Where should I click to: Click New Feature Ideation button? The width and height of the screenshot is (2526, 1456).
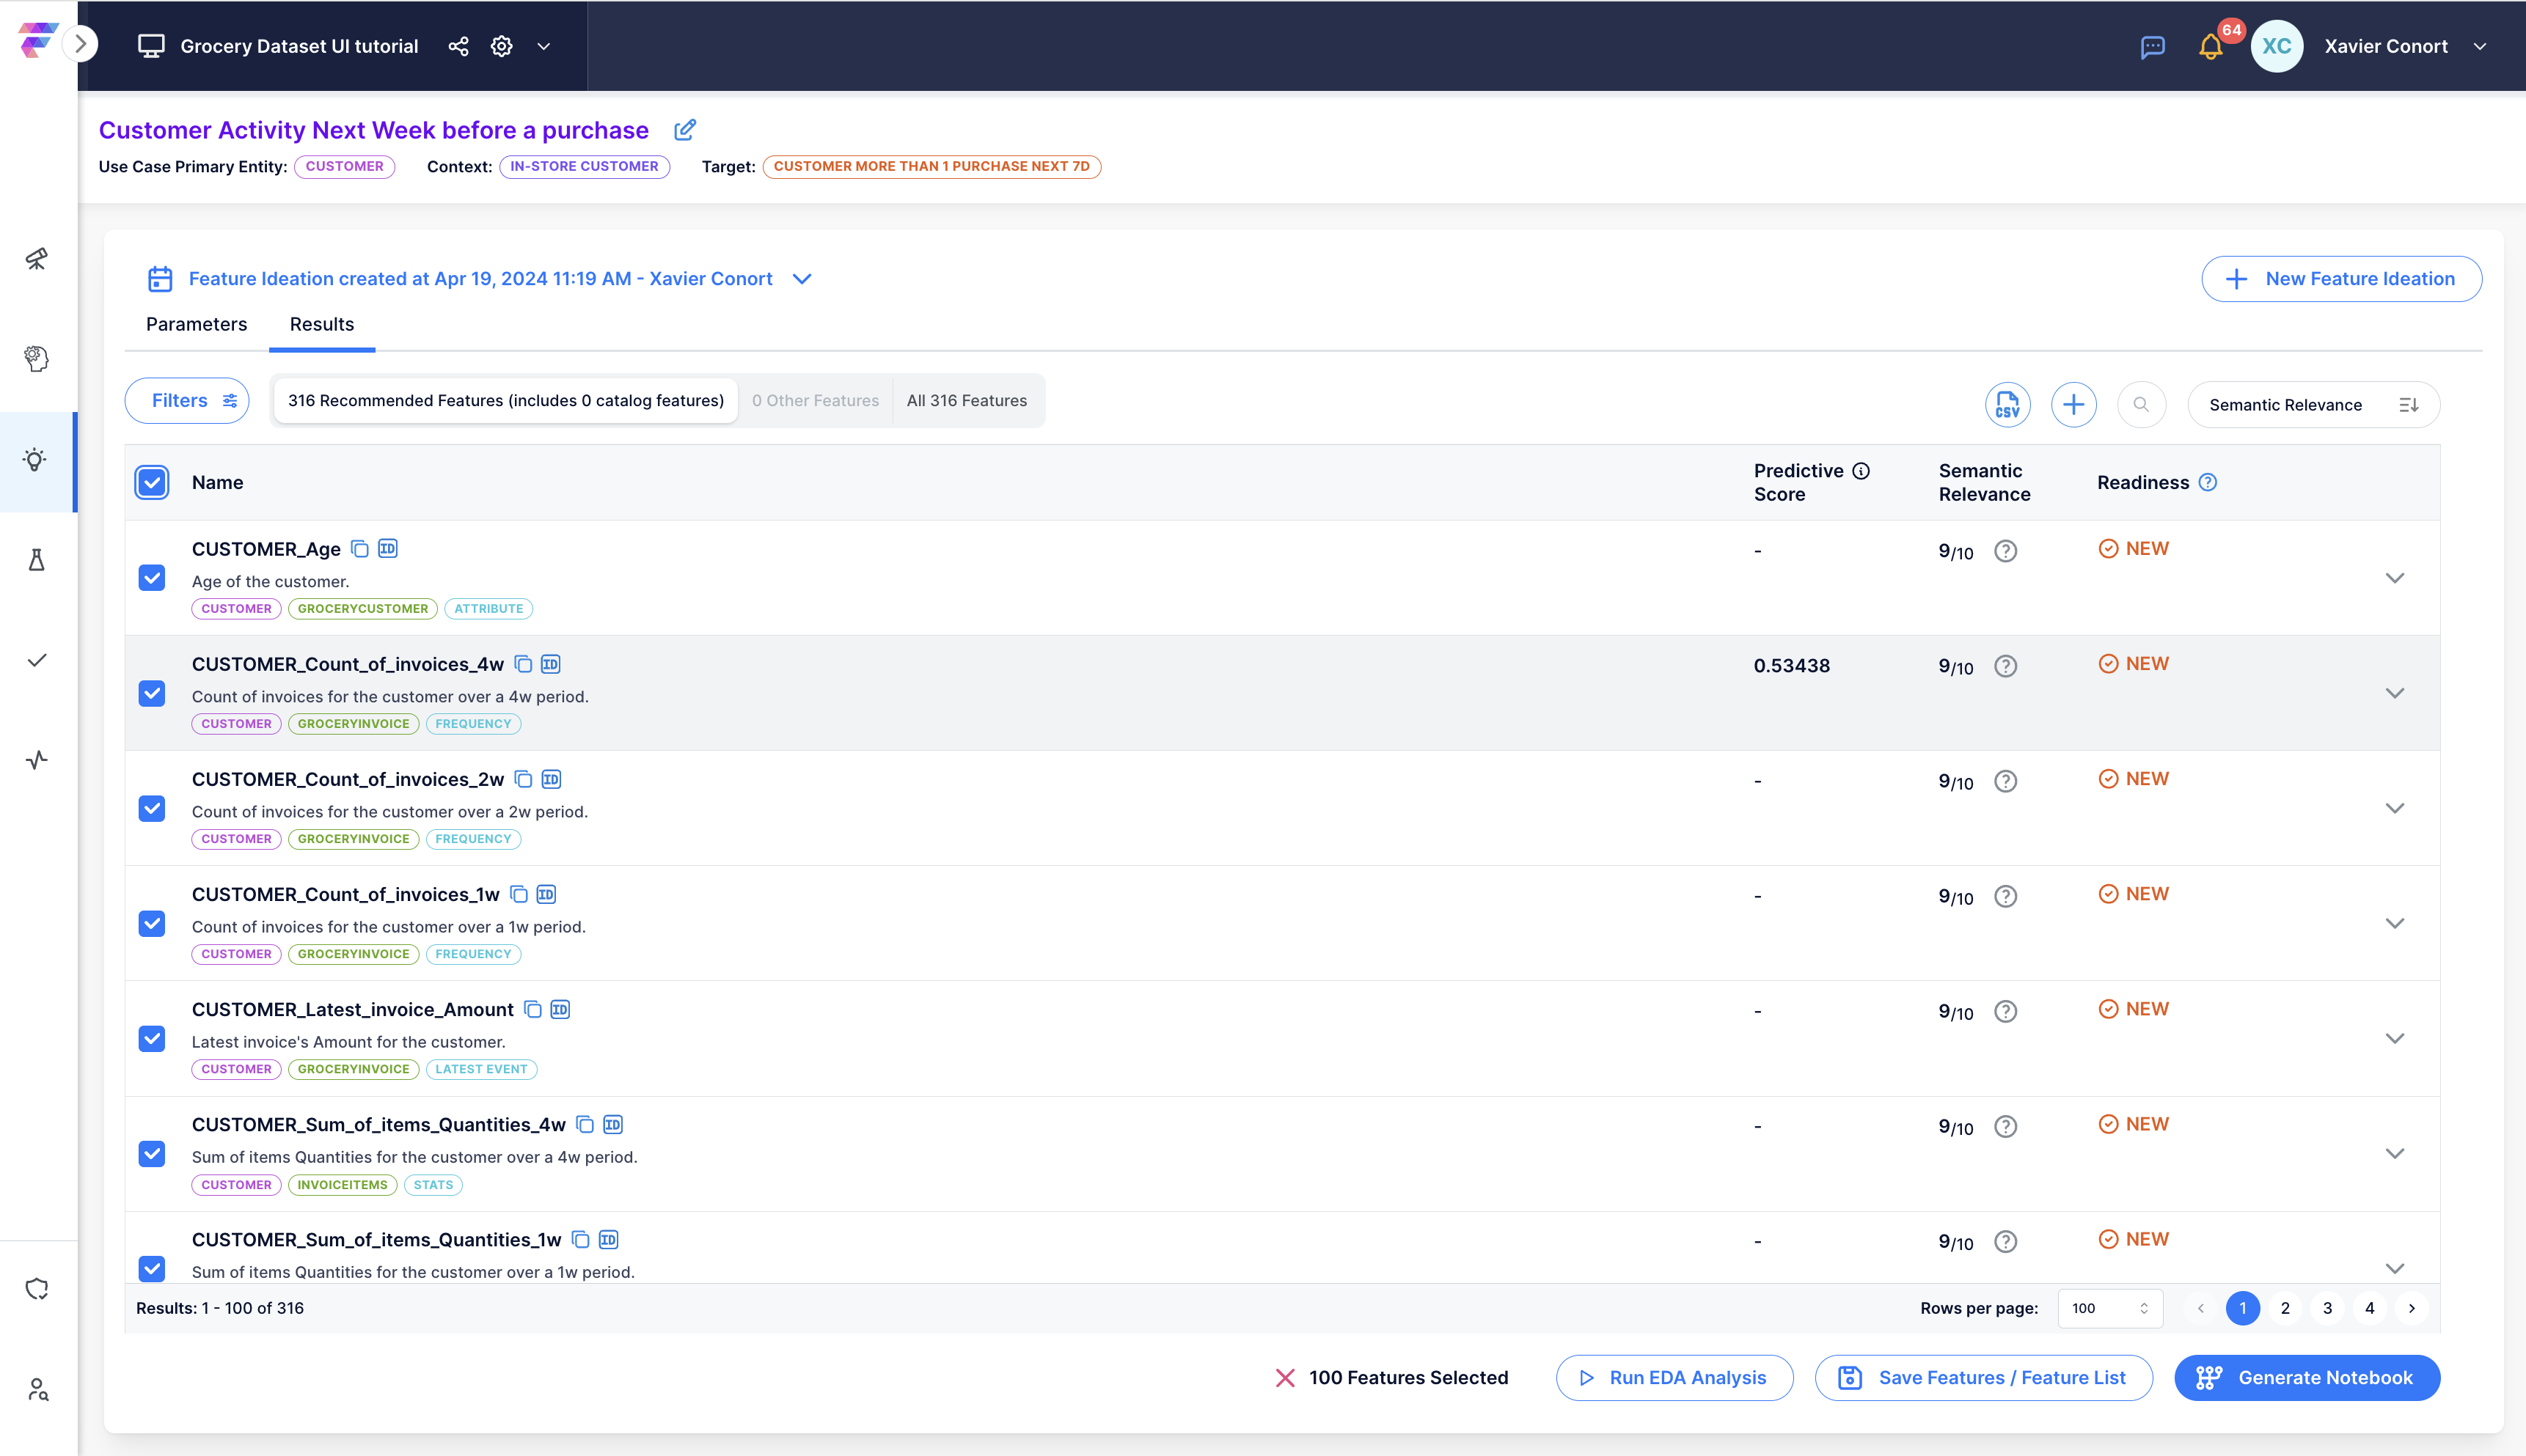(2341, 279)
